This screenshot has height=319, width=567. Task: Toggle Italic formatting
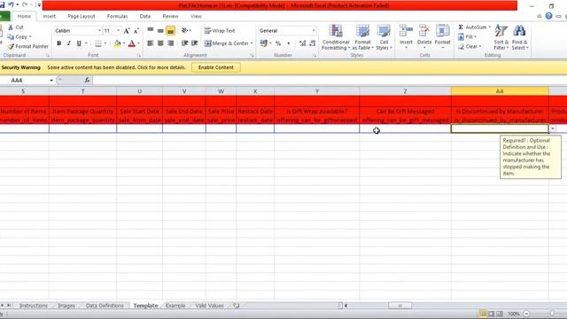click(69, 43)
